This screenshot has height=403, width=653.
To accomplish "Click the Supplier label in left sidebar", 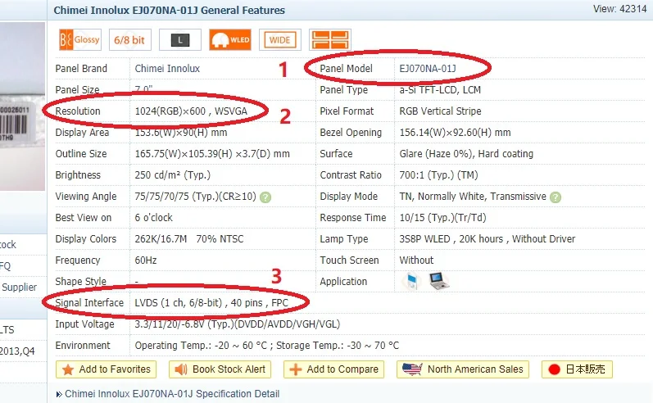I will pyautogui.click(x=19, y=288).
